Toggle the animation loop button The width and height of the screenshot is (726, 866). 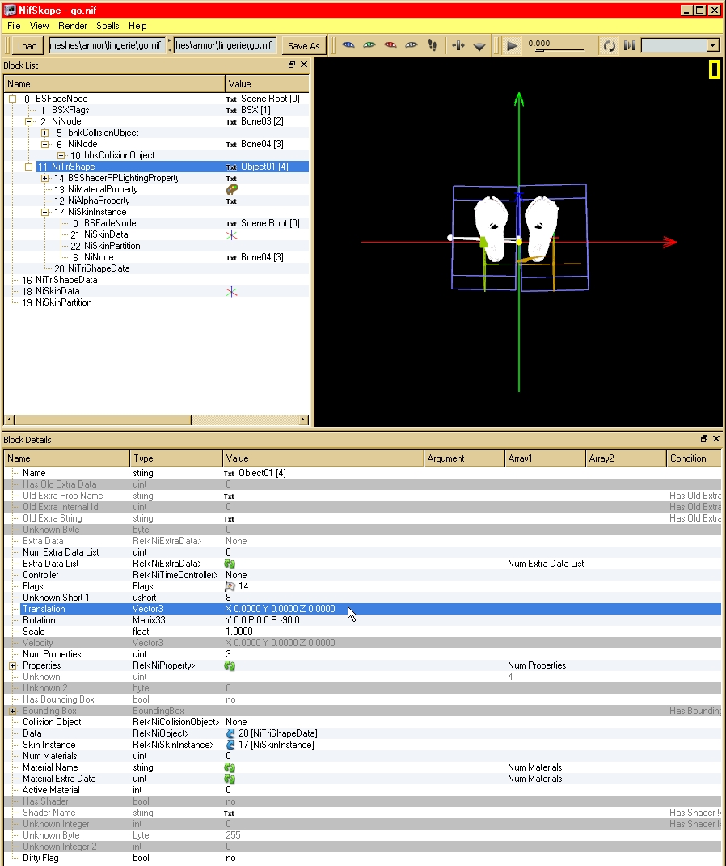click(x=609, y=46)
